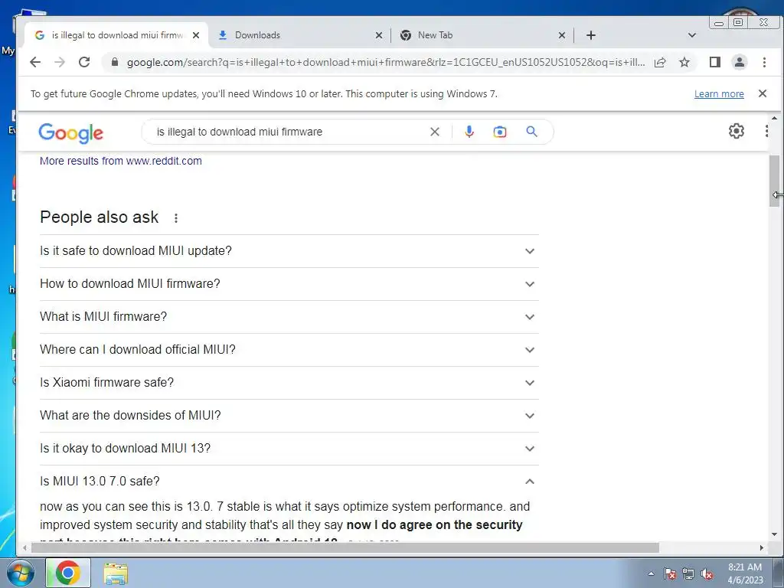Open the Chrome side panel

tap(715, 62)
